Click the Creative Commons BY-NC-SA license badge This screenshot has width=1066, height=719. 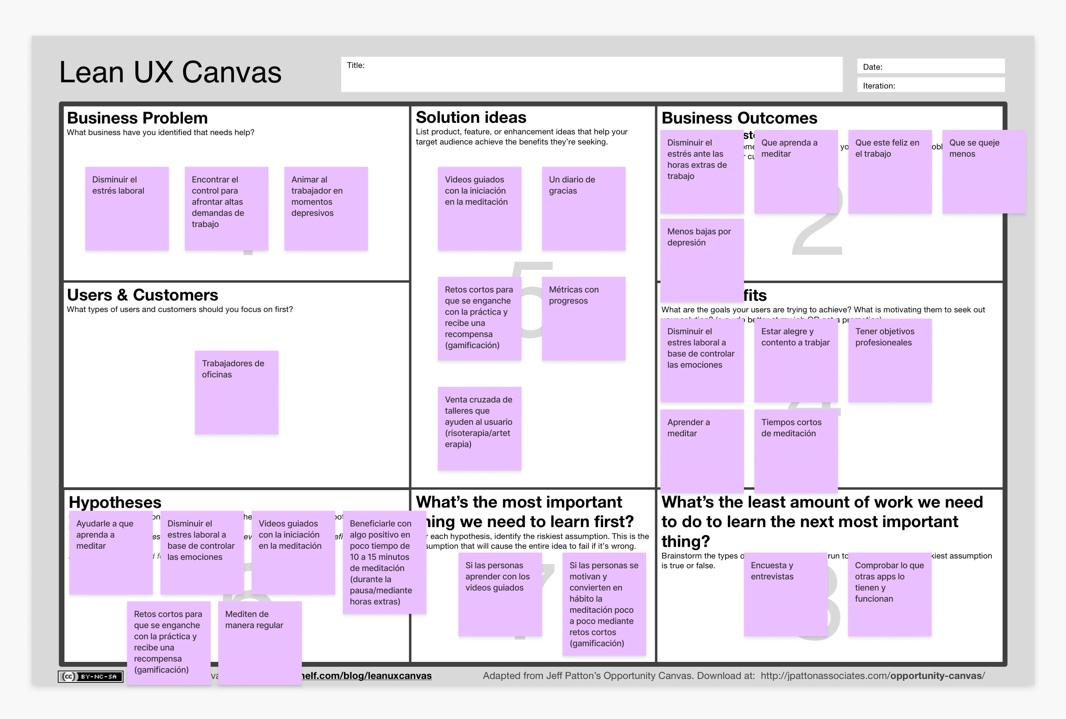(90, 677)
